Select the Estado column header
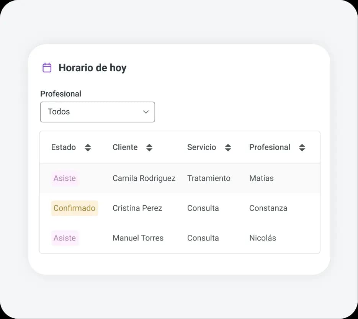This screenshot has height=319, width=358. point(64,147)
